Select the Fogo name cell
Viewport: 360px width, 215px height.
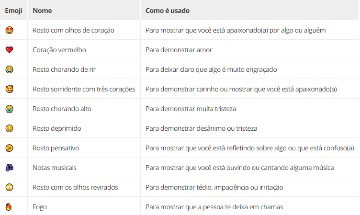(x=40, y=207)
